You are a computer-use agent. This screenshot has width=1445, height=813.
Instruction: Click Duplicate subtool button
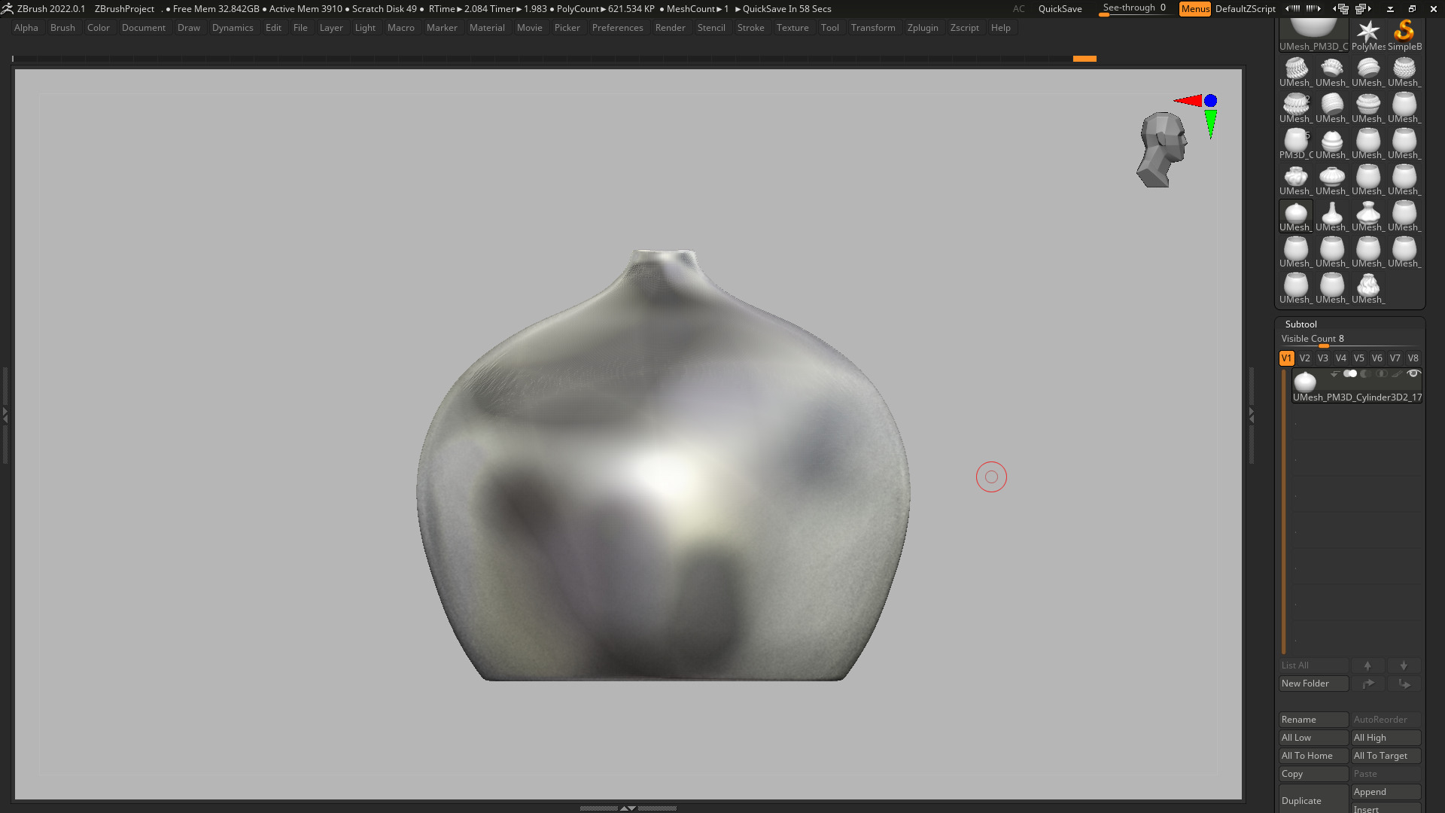1313,799
